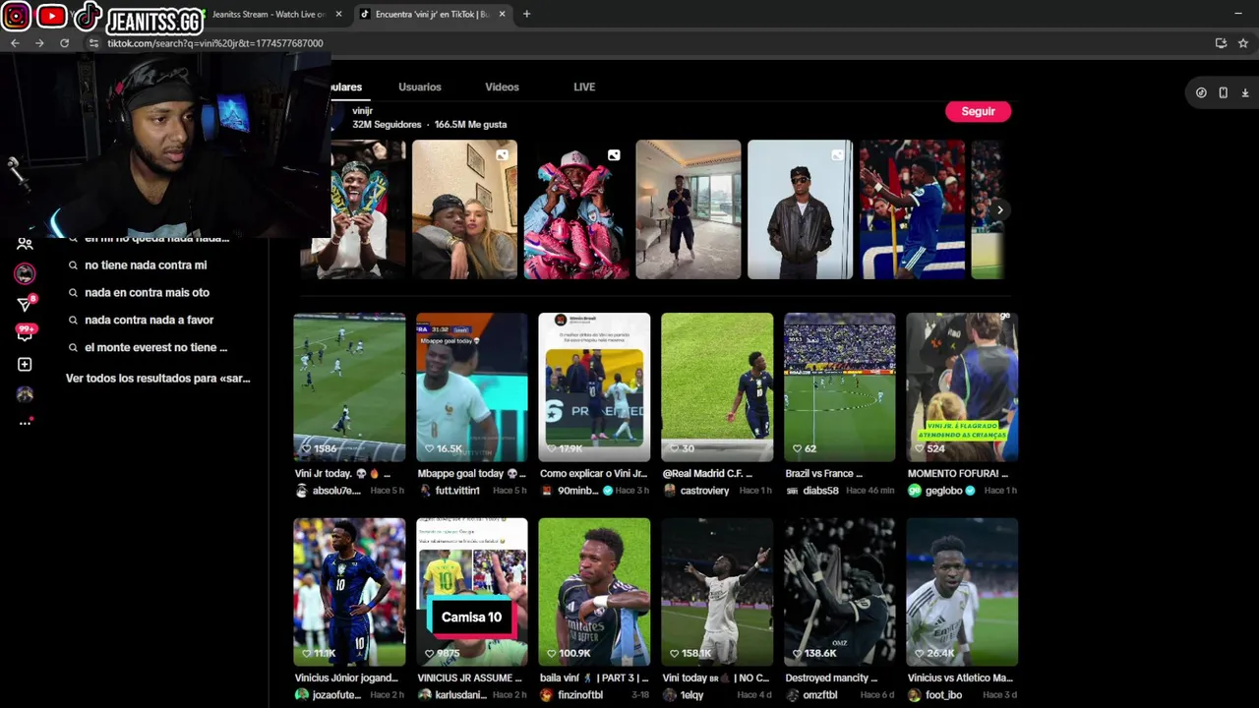The image size is (1259, 708).
Task: Click the TikTok URL address bar
Action: click(x=649, y=43)
